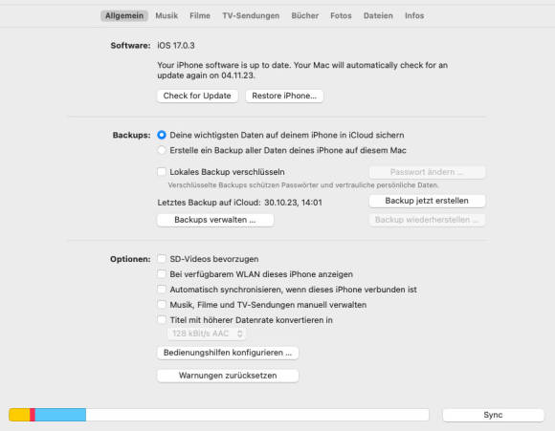Open the 128 kBit/s AAC dropdown
Viewport: 555px width, 431px height.
point(207,334)
